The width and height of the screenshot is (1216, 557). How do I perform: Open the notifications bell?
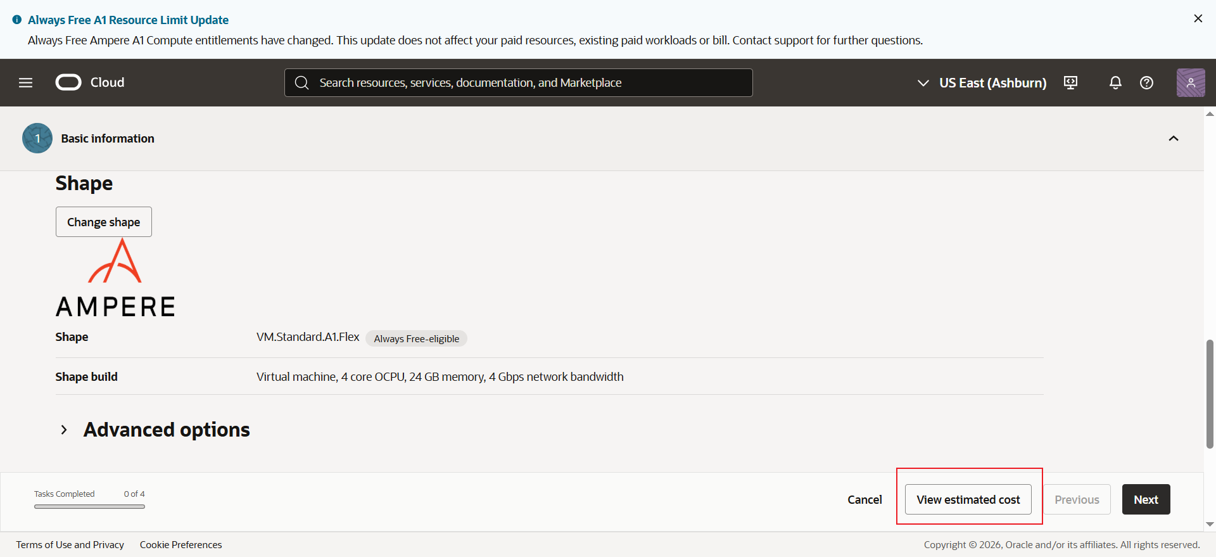(1115, 82)
